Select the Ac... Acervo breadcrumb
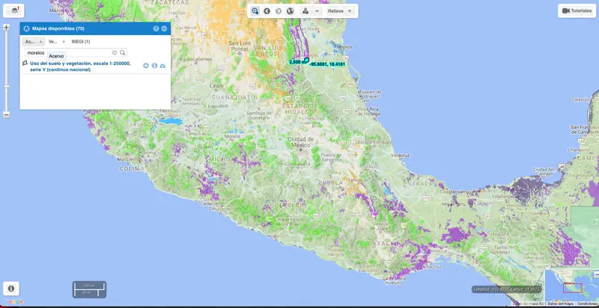This screenshot has height=308, width=599. (30, 41)
